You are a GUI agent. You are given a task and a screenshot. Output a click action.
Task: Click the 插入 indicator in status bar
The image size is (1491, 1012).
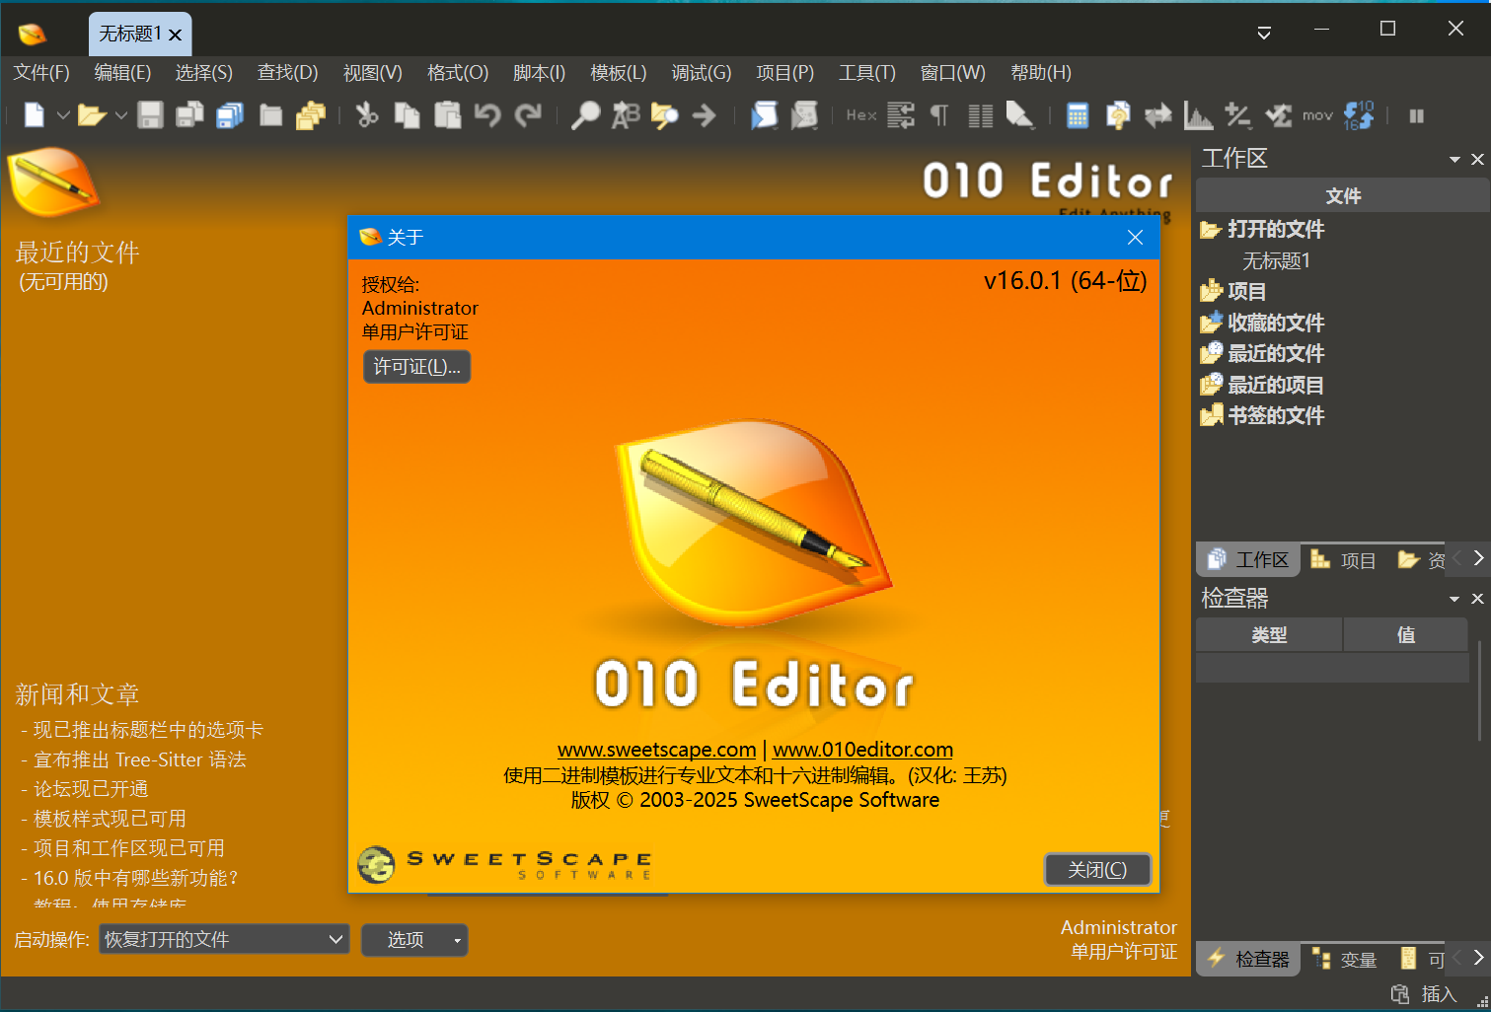pyautogui.click(x=1439, y=994)
